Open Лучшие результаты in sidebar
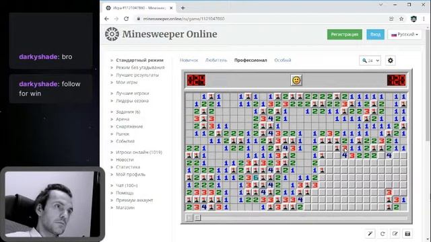This screenshot has height=242, width=431. 137,75
